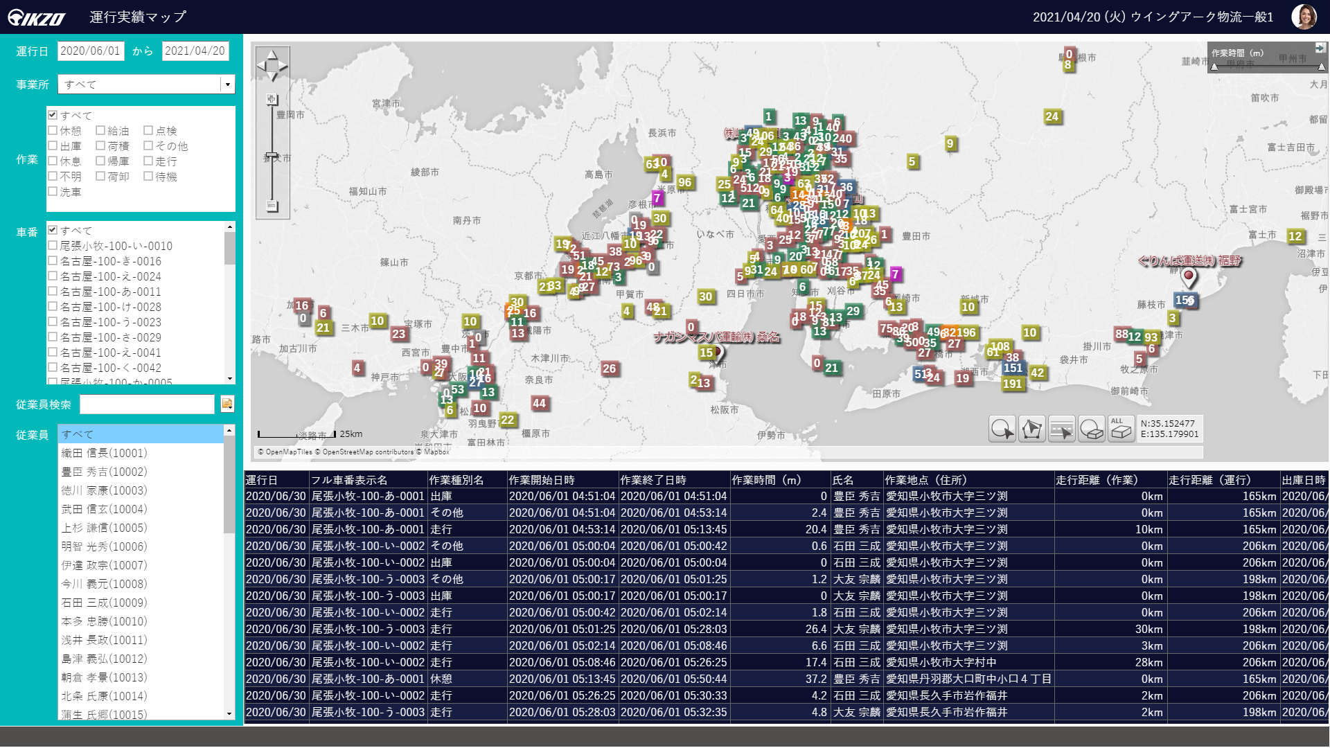1330x748 pixels.
Task: Click the employee search folder icon
Action: click(x=227, y=404)
